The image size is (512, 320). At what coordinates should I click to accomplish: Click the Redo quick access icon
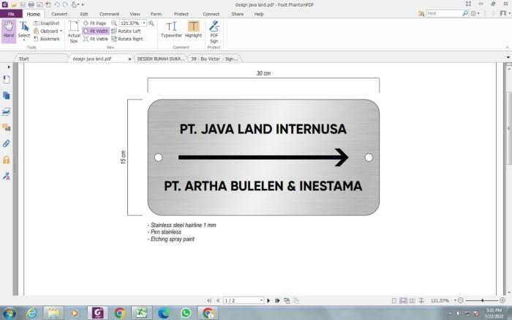[x=66, y=4]
